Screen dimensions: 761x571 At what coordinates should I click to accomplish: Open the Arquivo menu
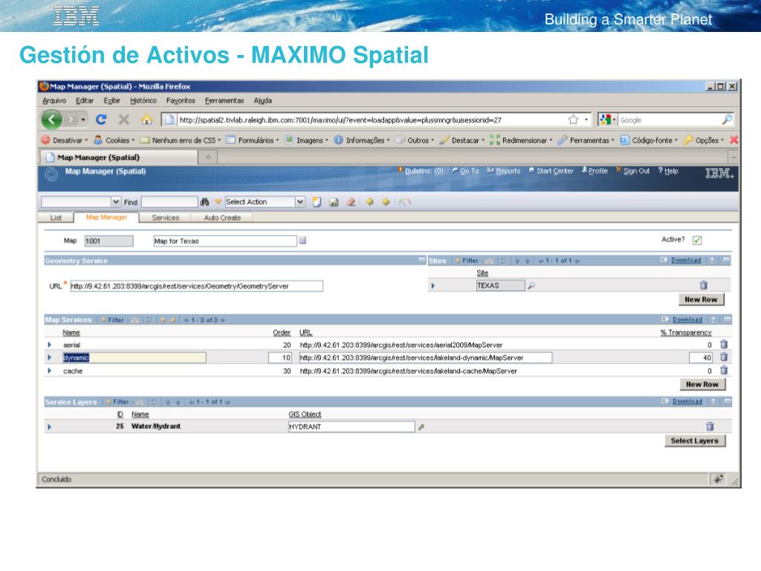point(54,100)
